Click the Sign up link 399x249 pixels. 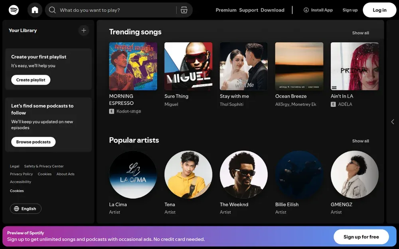click(x=350, y=10)
